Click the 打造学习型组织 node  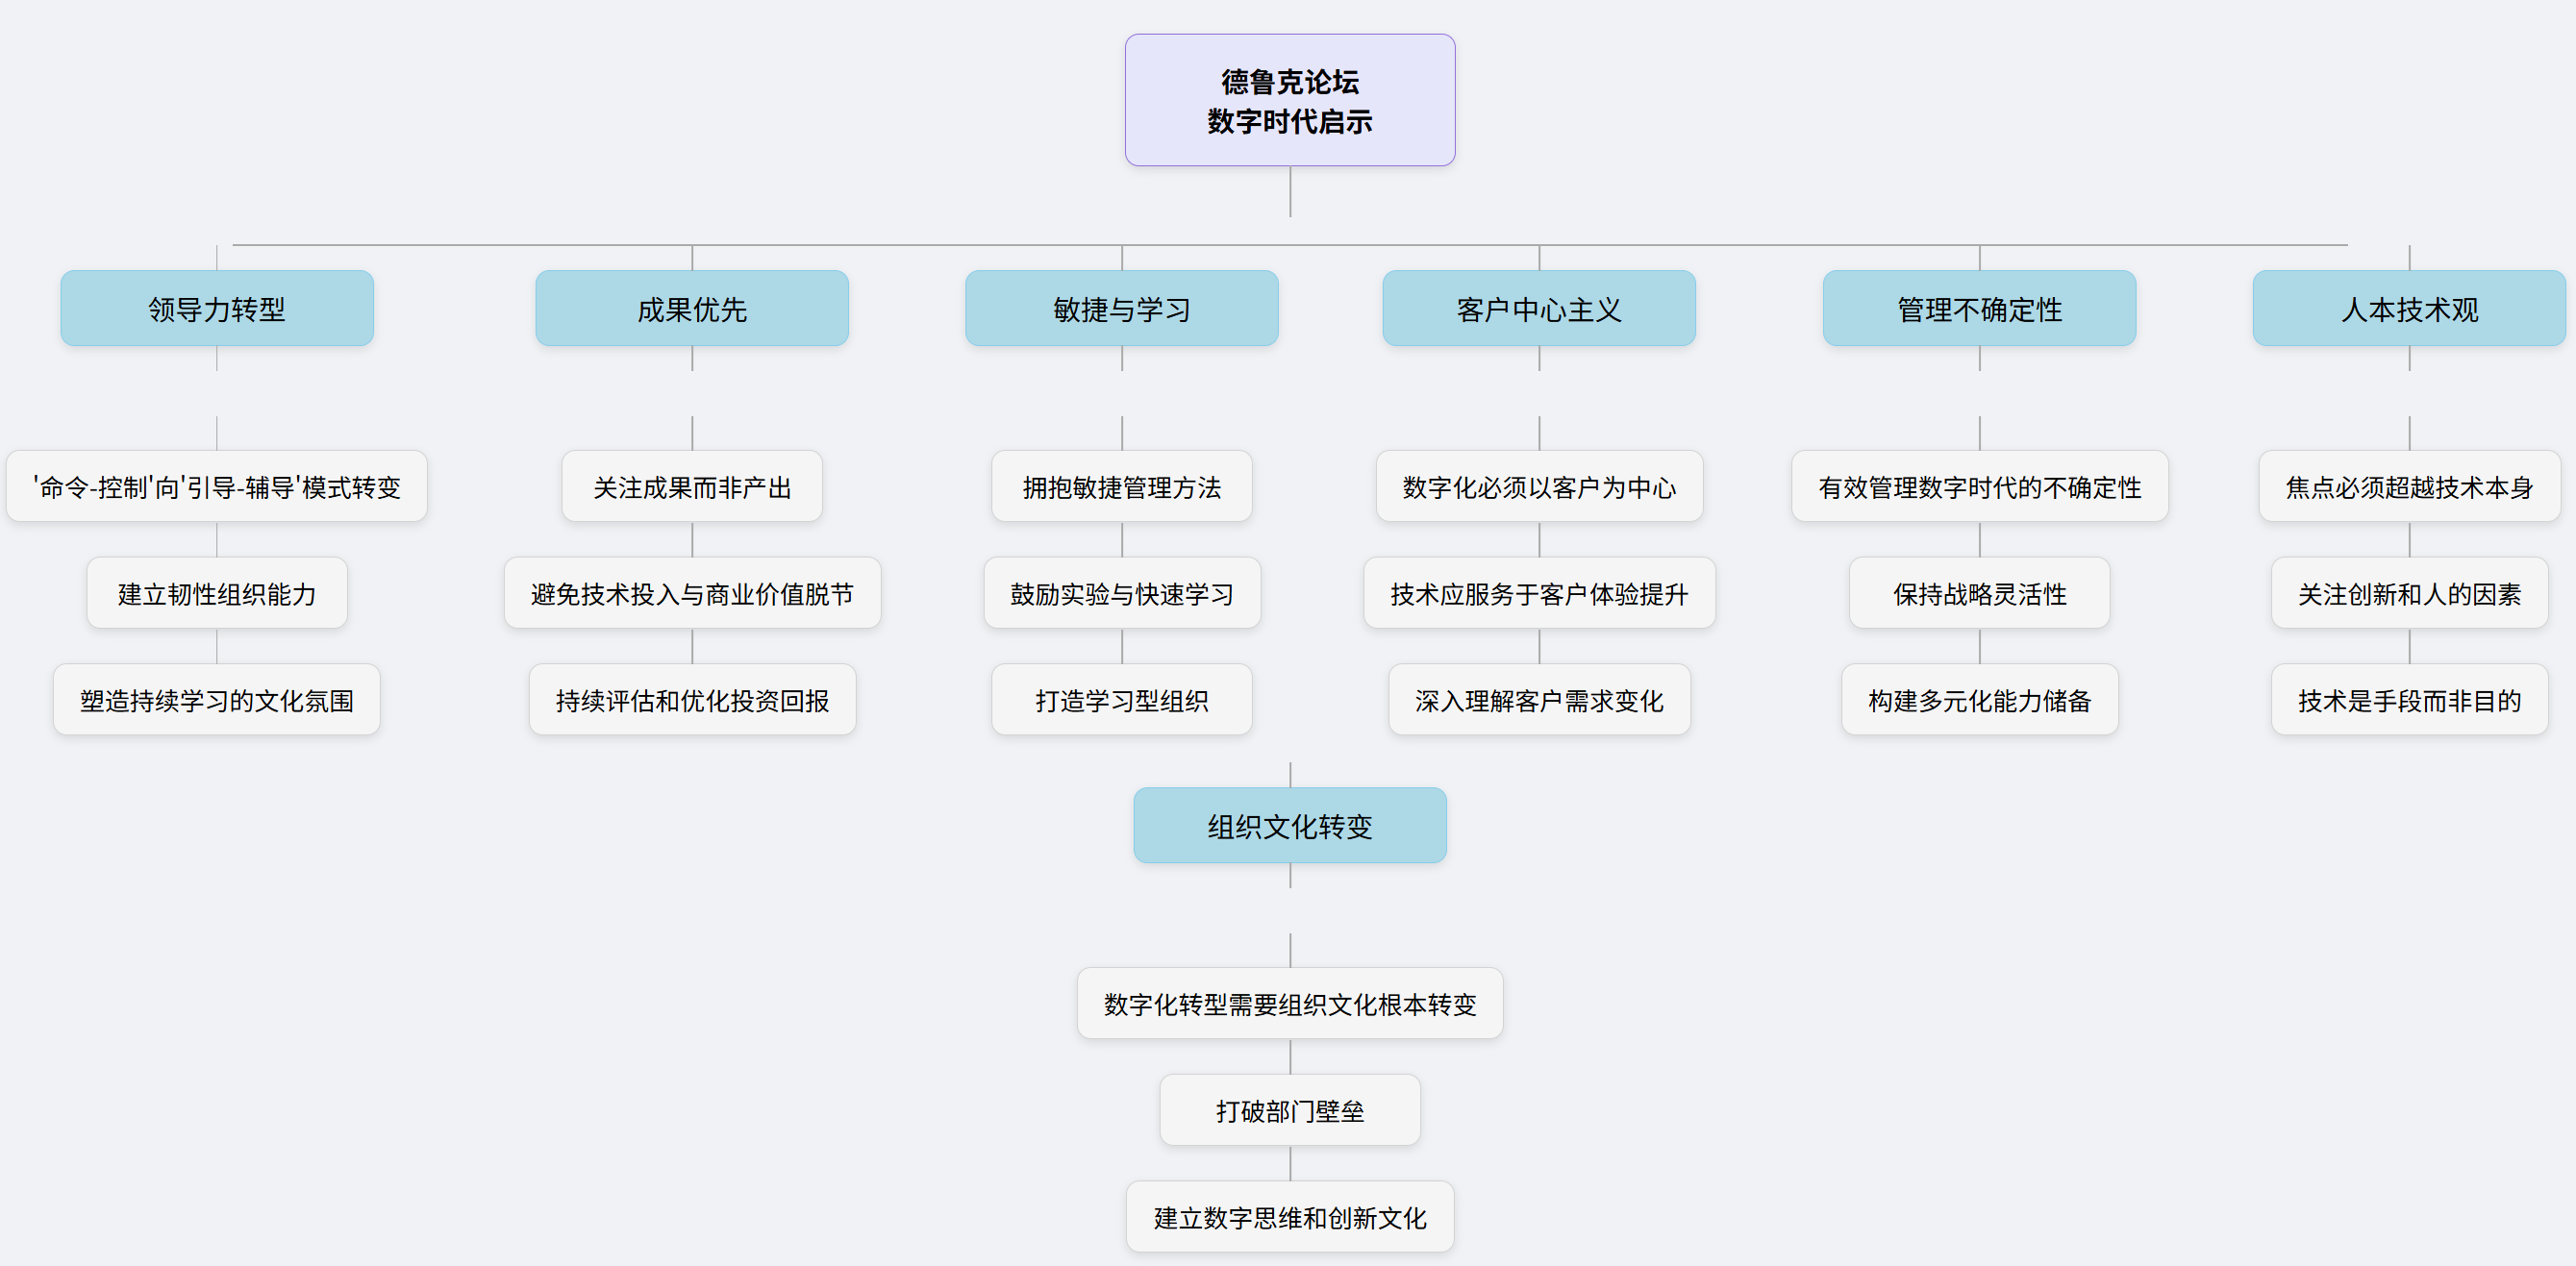click(x=1121, y=700)
